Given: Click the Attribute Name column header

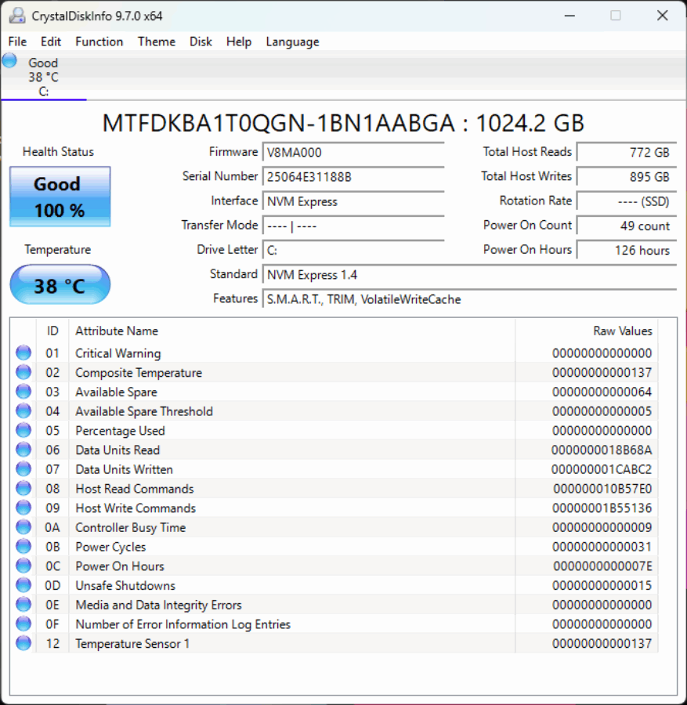Looking at the screenshot, I should coord(291,331).
